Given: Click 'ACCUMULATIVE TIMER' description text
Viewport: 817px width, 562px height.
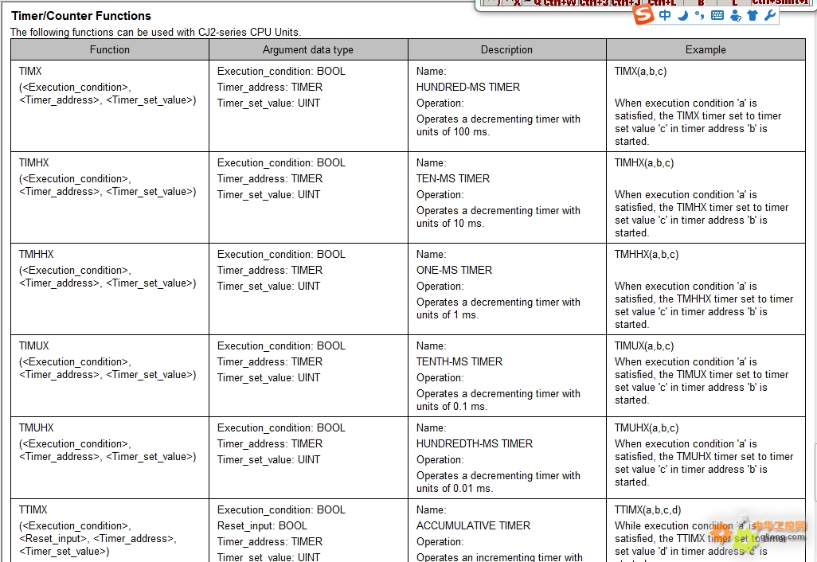Looking at the screenshot, I should click(473, 525).
